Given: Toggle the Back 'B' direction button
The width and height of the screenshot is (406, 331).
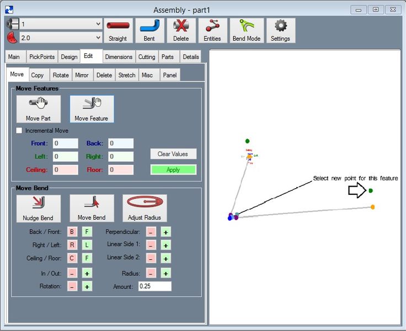Looking at the screenshot, I should coord(72,232).
